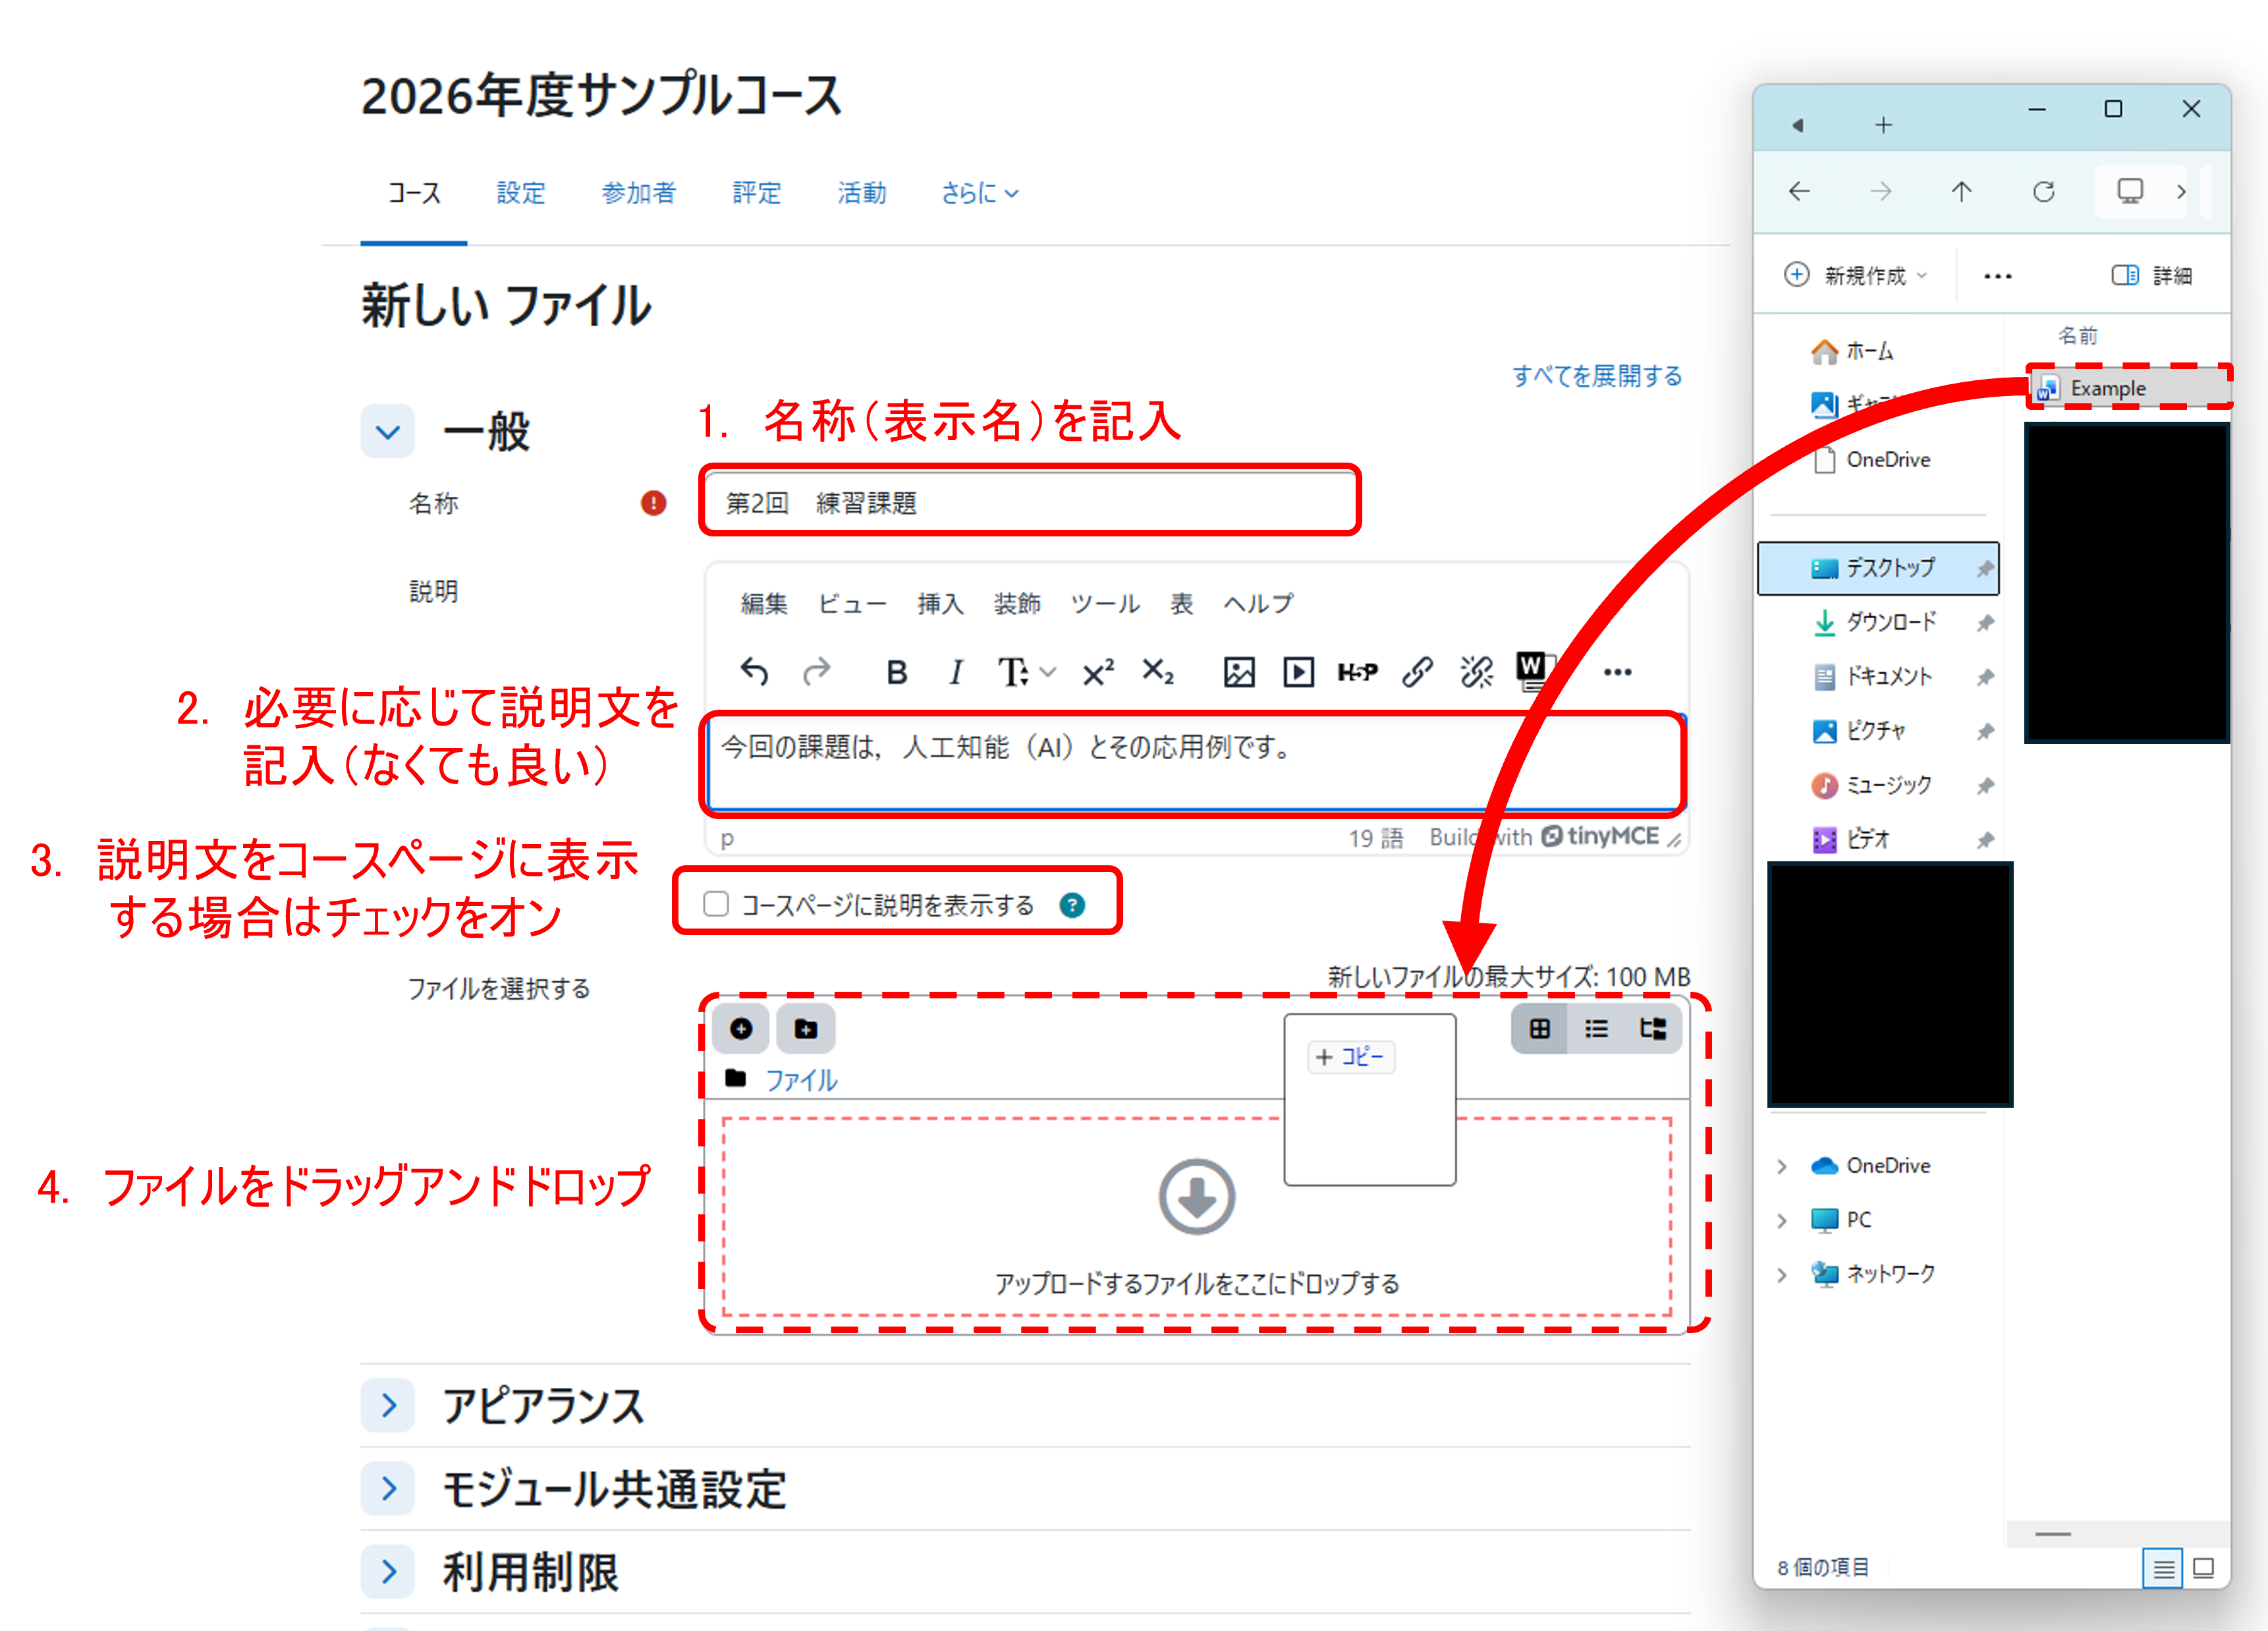Open the 表 menu in editor

(x=1182, y=604)
